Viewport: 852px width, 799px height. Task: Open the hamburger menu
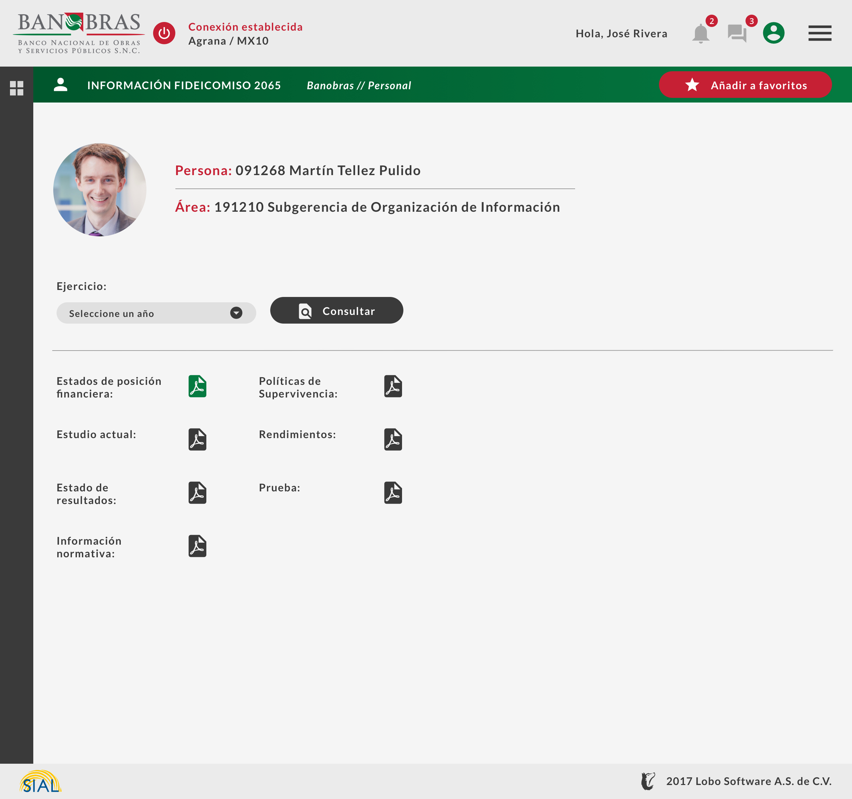click(x=819, y=33)
